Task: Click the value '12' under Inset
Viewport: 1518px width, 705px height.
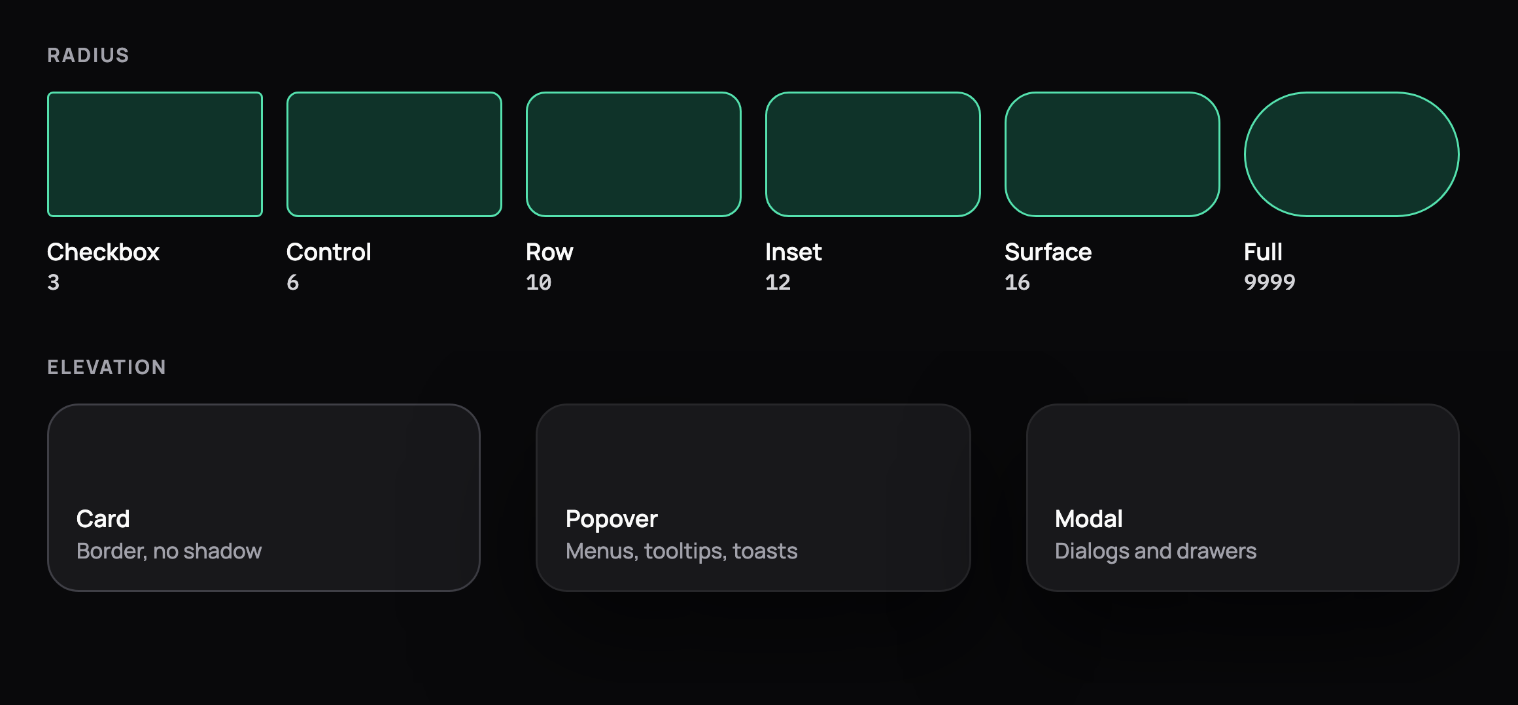Action: point(778,283)
